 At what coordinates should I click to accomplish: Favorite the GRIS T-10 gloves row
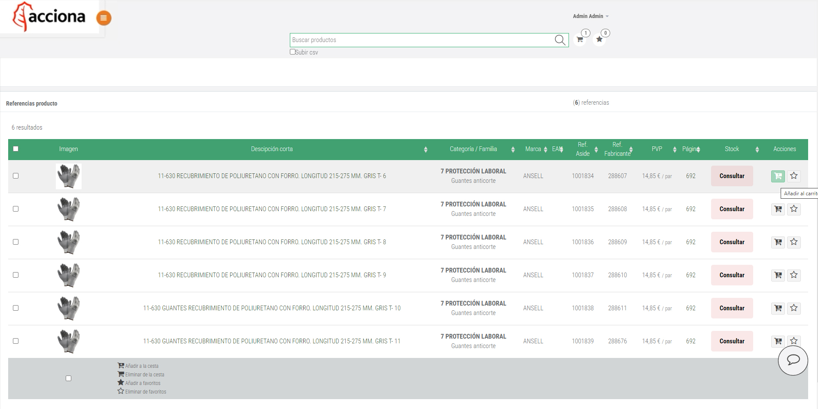794,308
